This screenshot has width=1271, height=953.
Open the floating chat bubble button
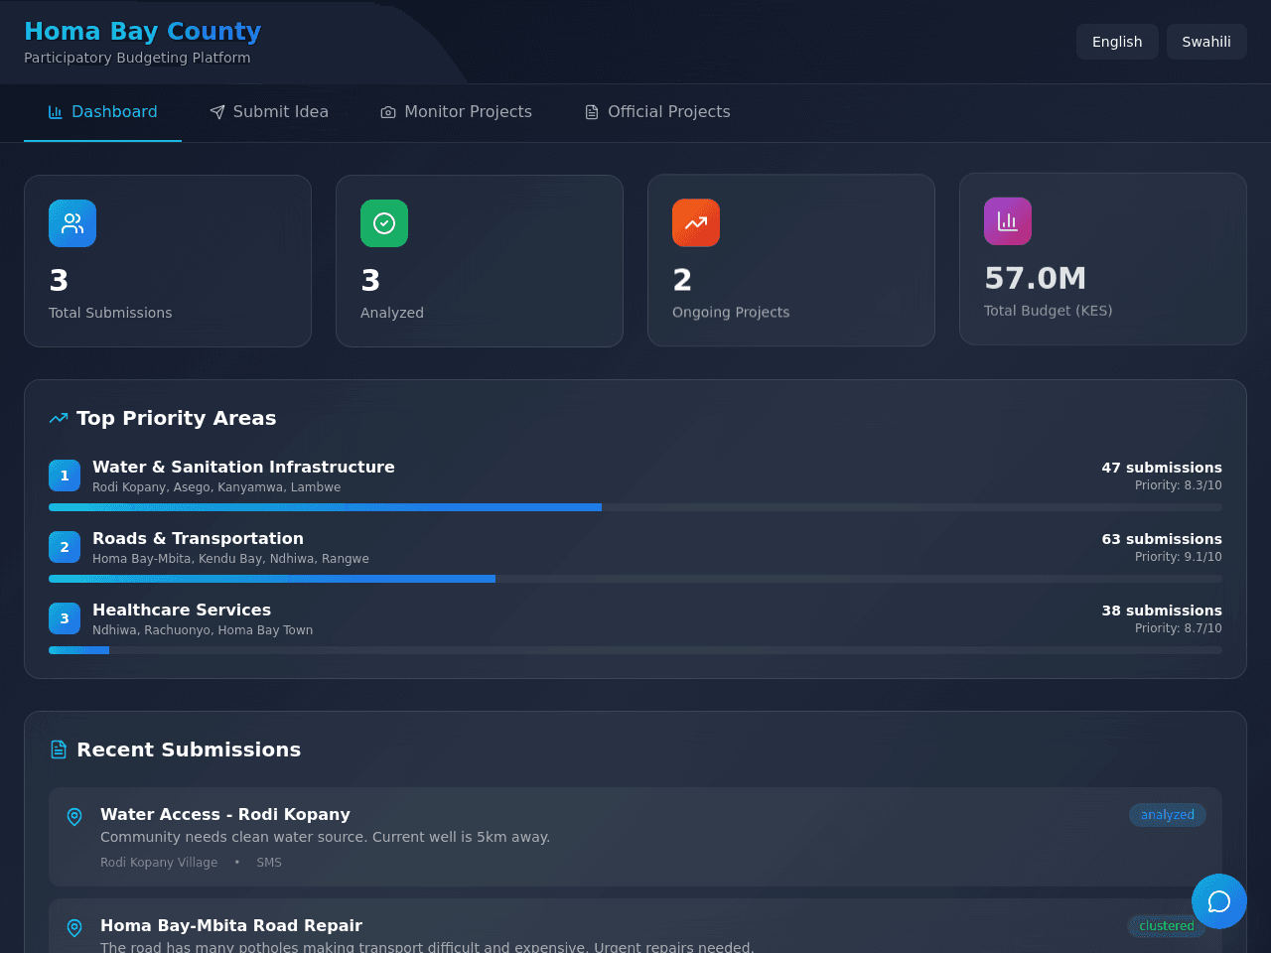click(x=1219, y=901)
